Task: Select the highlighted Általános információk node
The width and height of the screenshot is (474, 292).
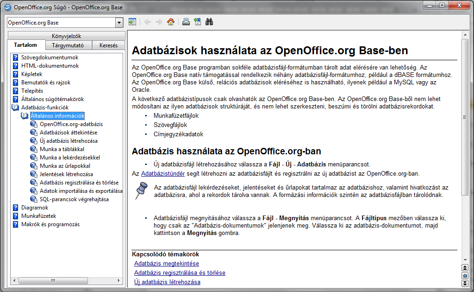Action: 57,116
